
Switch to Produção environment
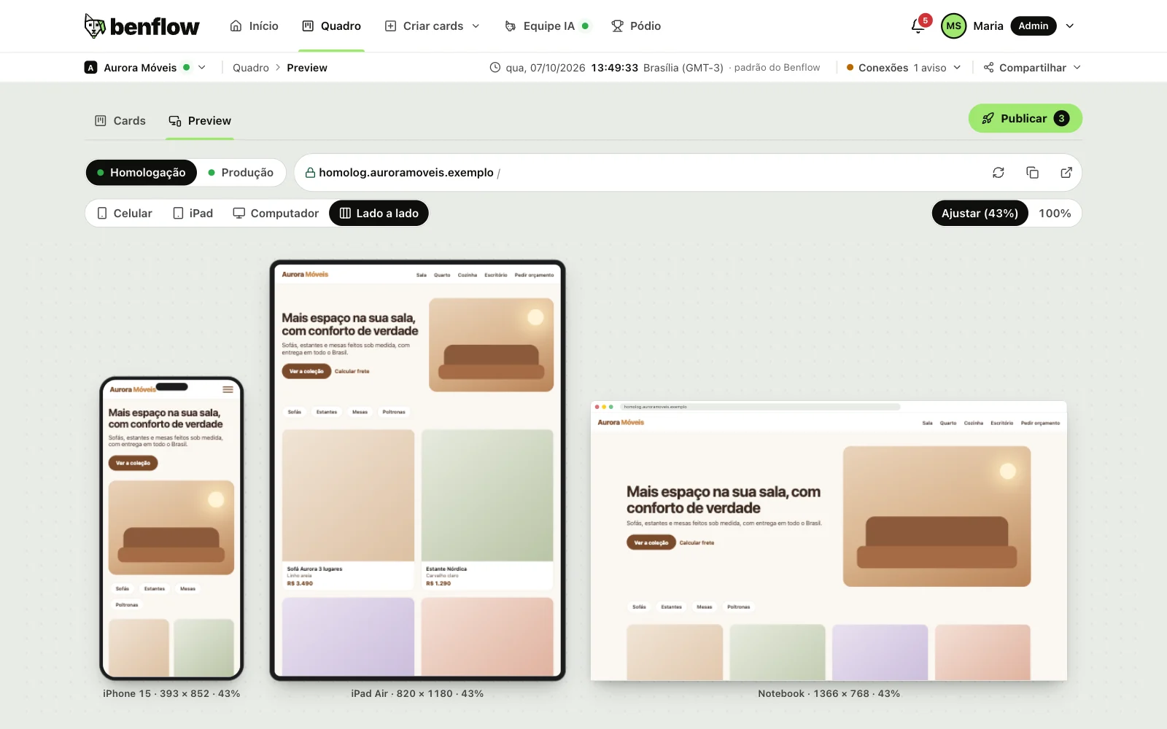pyautogui.click(x=241, y=173)
